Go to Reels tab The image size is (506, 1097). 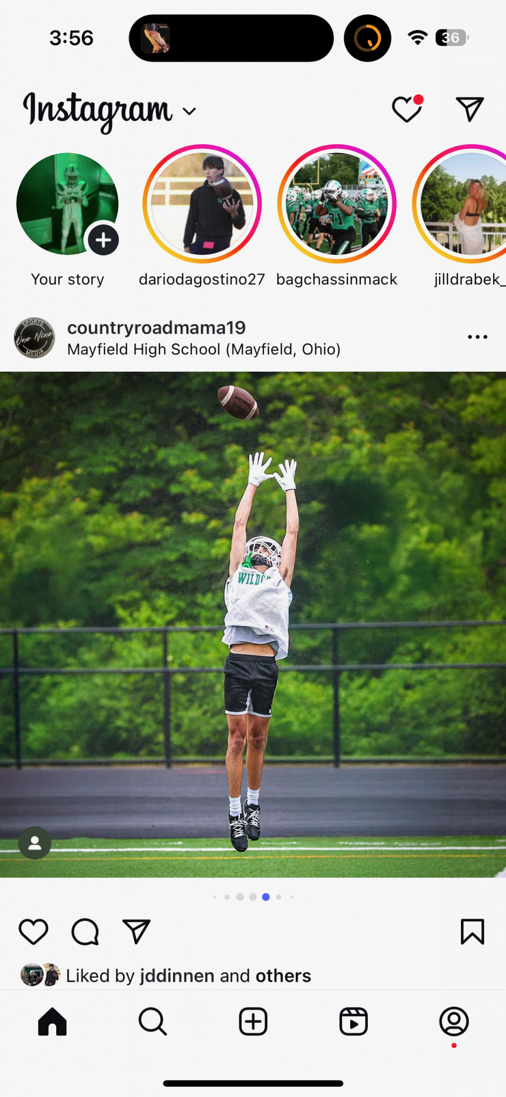[x=353, y=1021]
